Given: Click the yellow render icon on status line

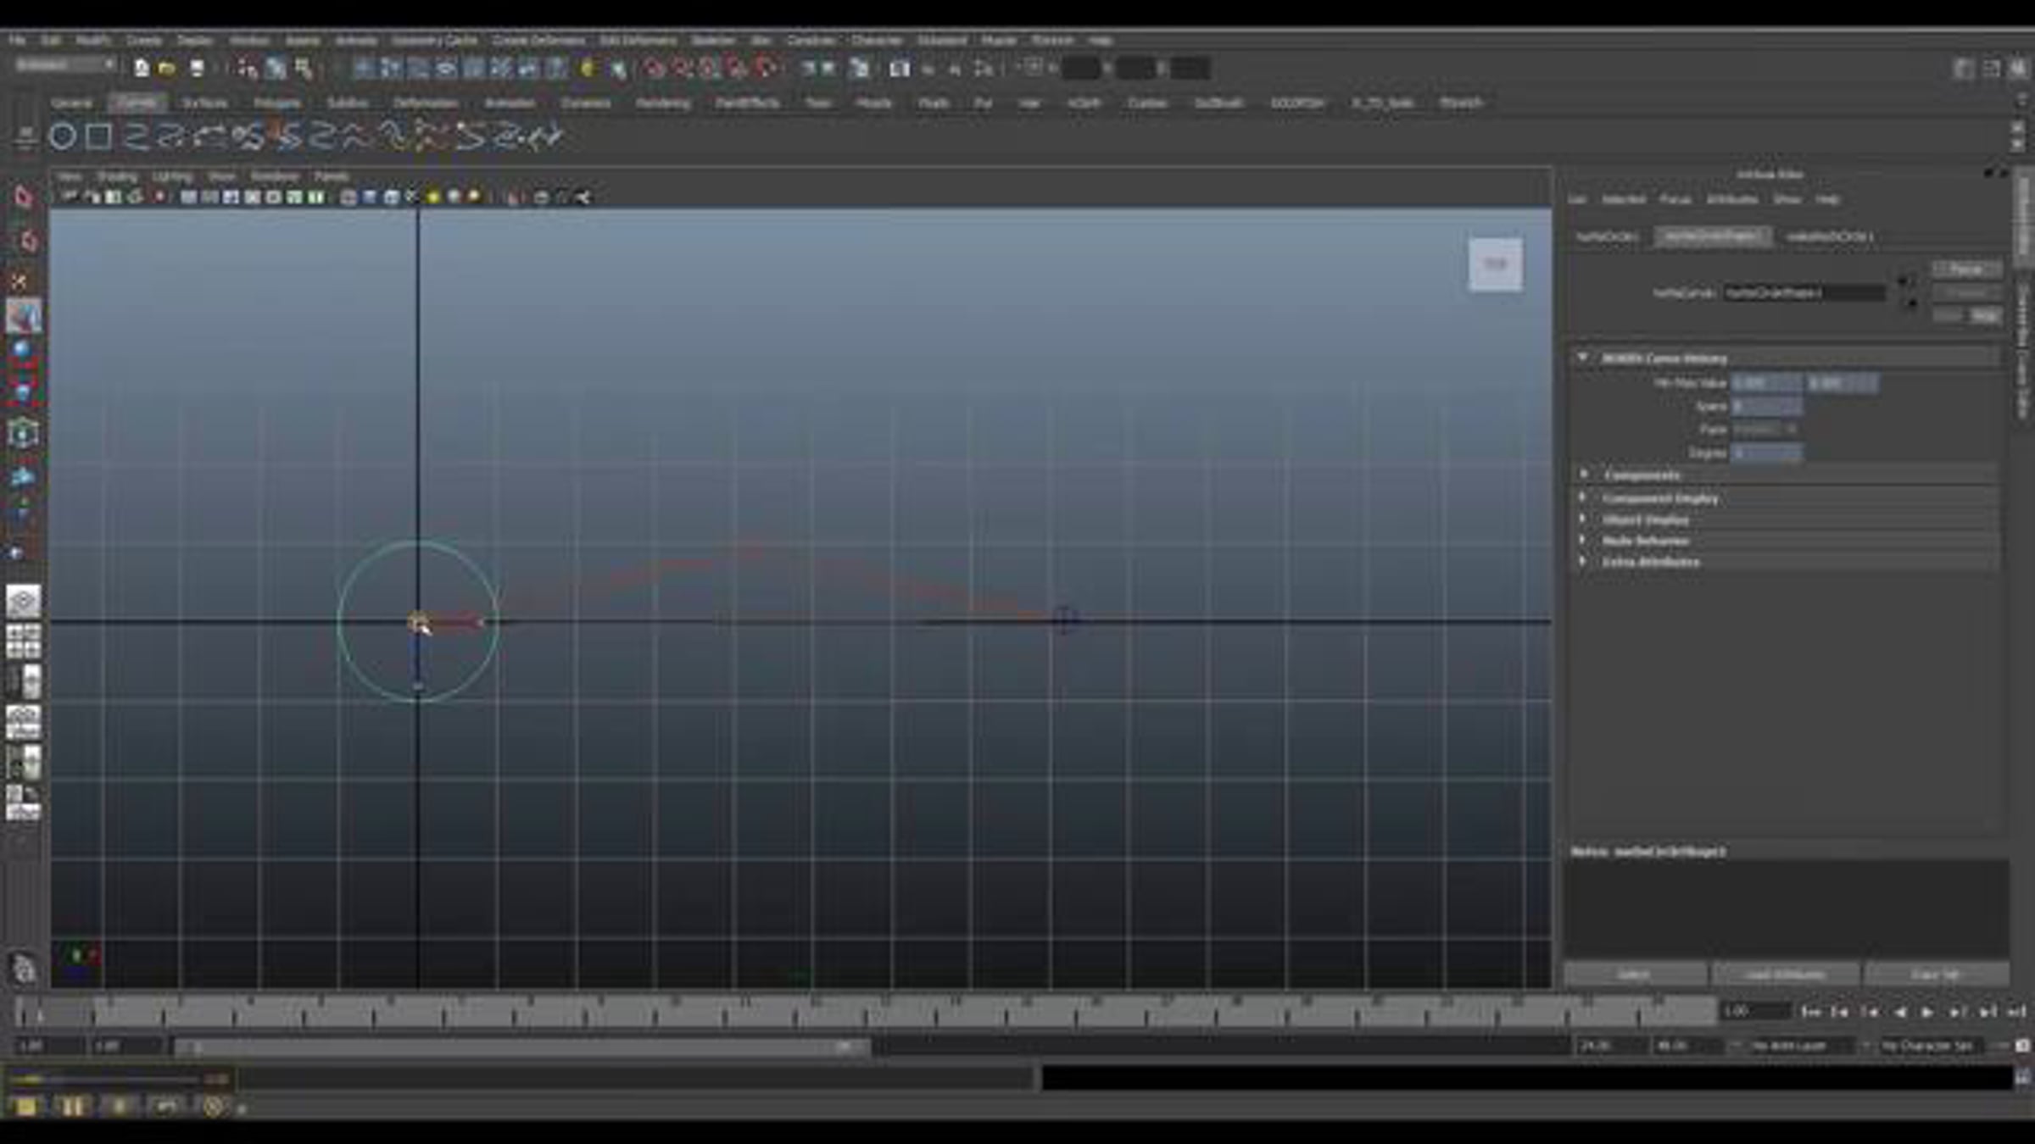Looking at the screenshot, I should [587, 68].
